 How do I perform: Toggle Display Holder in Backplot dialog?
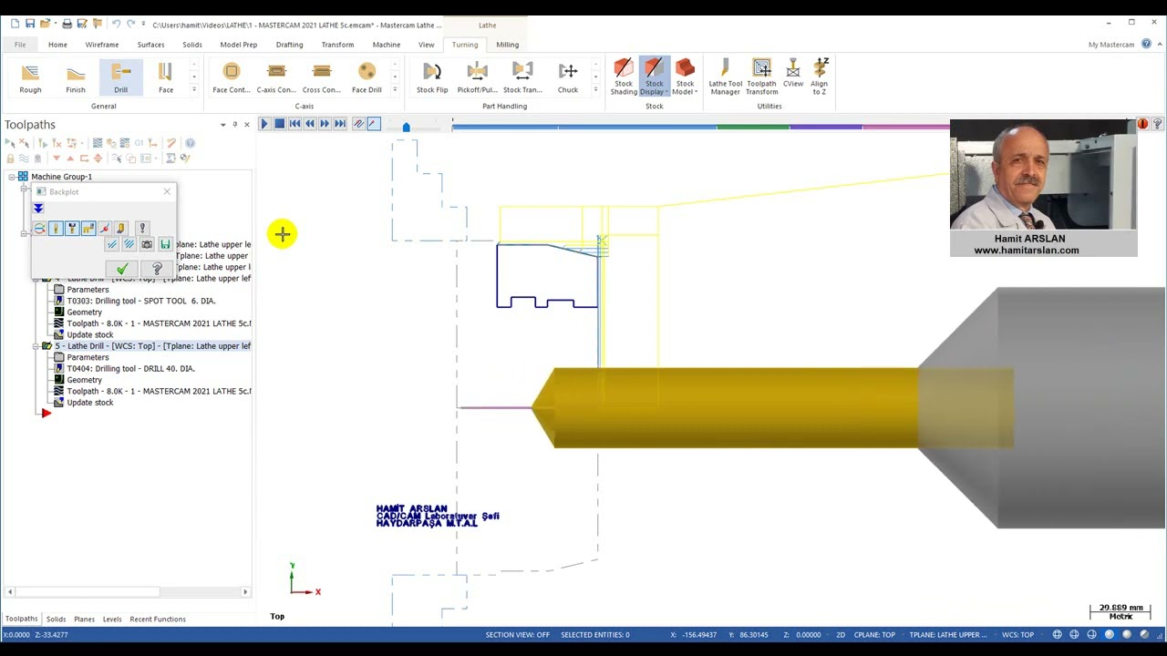point(72,229)
